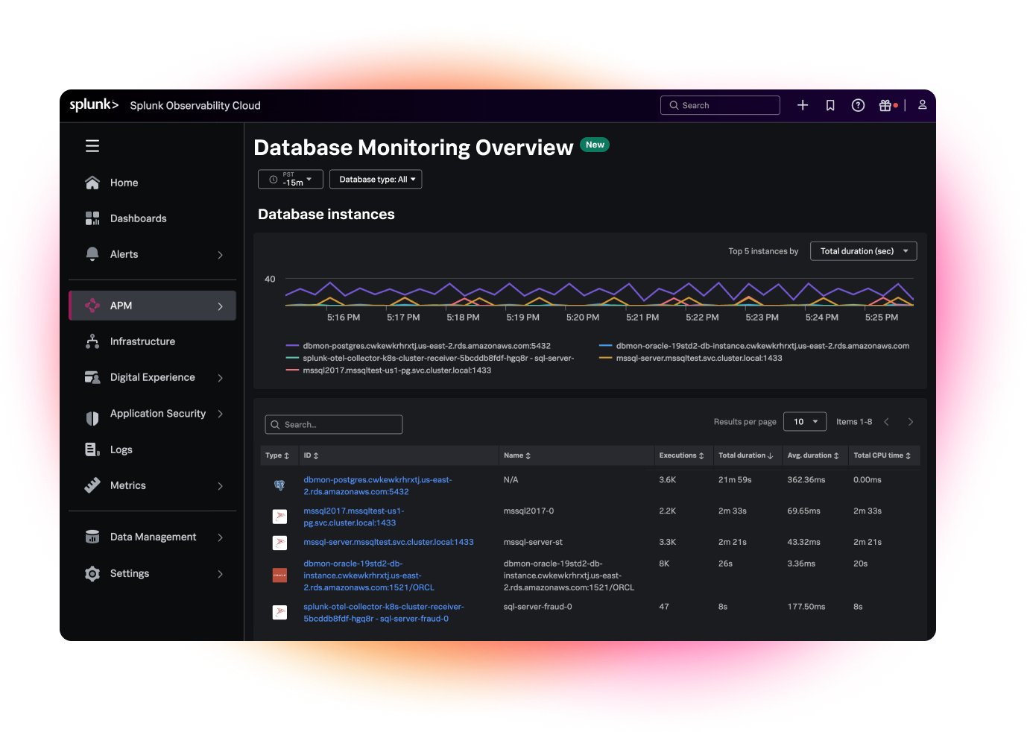1027x732 pixels.
Task: Open the Database type: All dropdown
Action: click(x=376, y=179)
